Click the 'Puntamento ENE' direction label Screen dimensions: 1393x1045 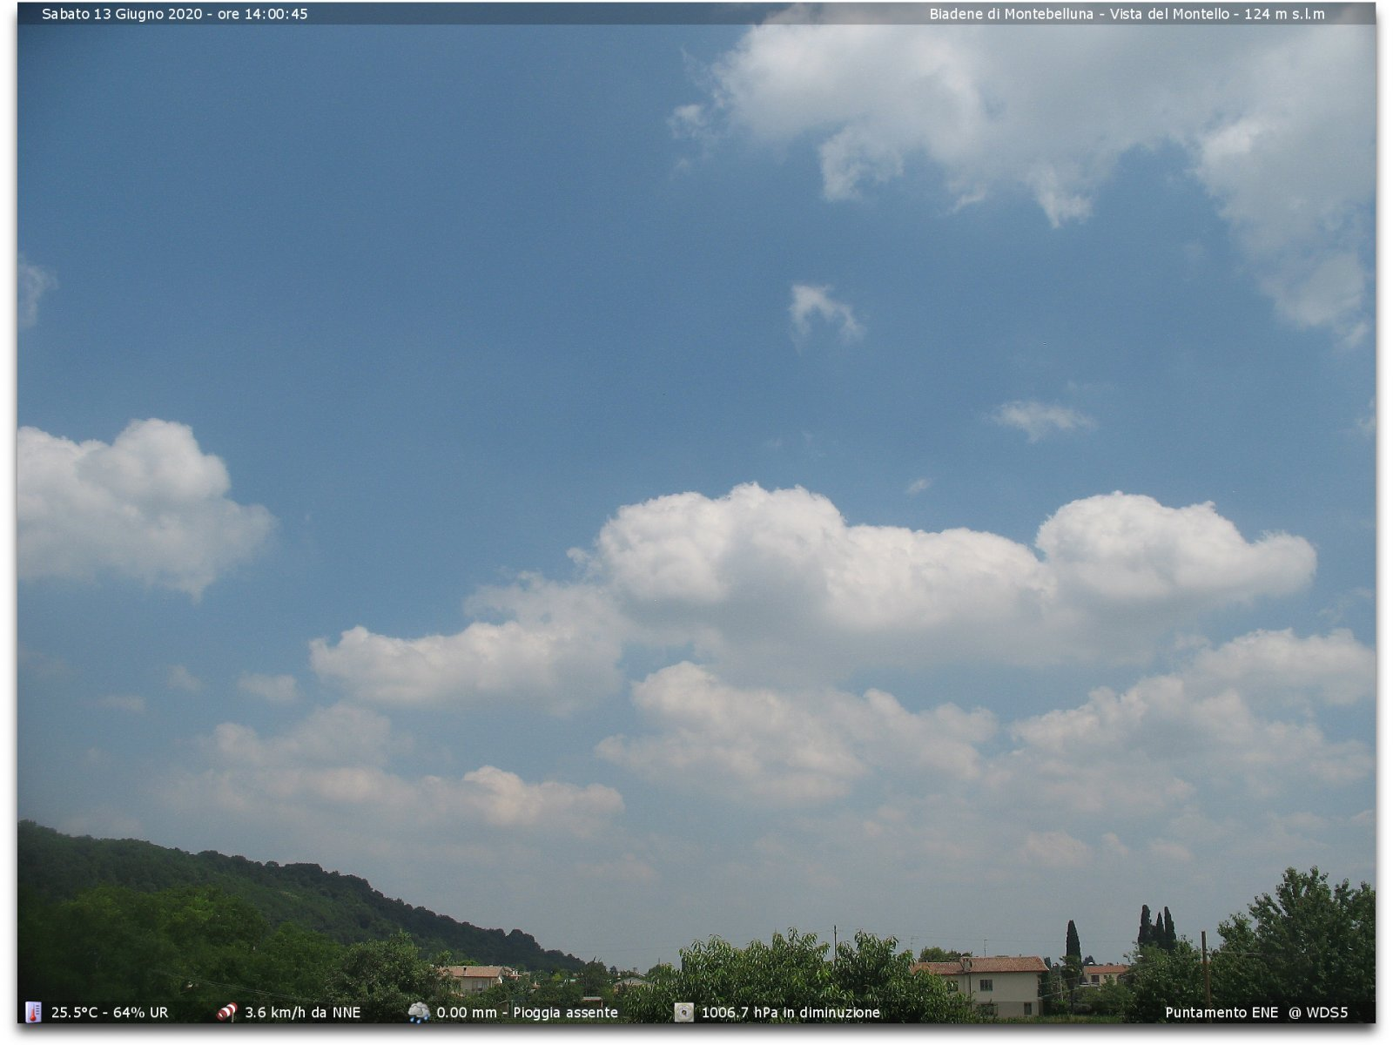click(x=1221, y=1013)
